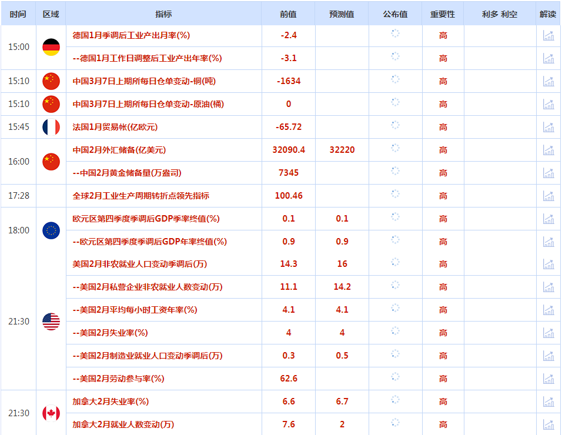562x435 pixels.
Task: Select previous value 7345
Action: (x=289, y=173)
